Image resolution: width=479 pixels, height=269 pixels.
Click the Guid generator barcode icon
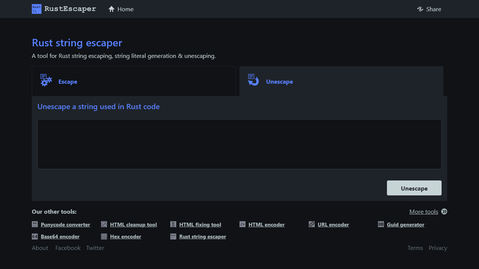point(381,224)
